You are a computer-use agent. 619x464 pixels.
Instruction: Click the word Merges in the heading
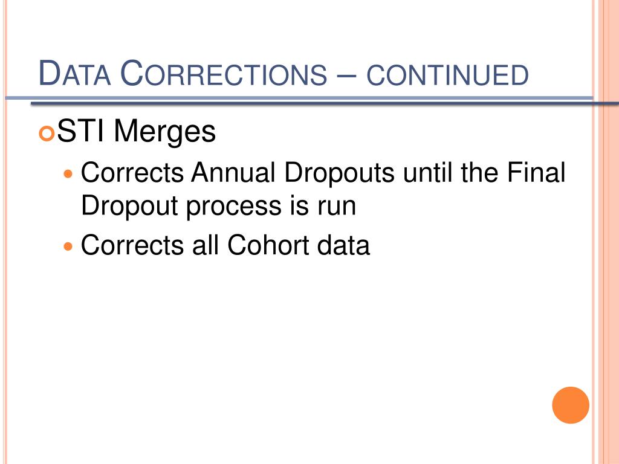(x=164, y=132)
